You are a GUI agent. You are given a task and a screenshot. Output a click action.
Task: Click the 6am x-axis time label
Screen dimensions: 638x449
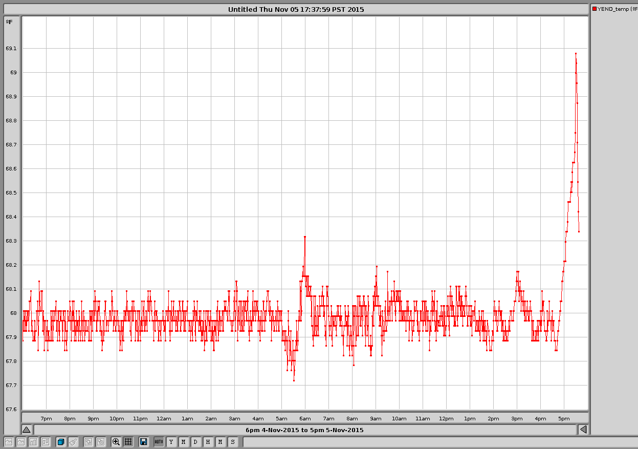click(x=305, y=418)
